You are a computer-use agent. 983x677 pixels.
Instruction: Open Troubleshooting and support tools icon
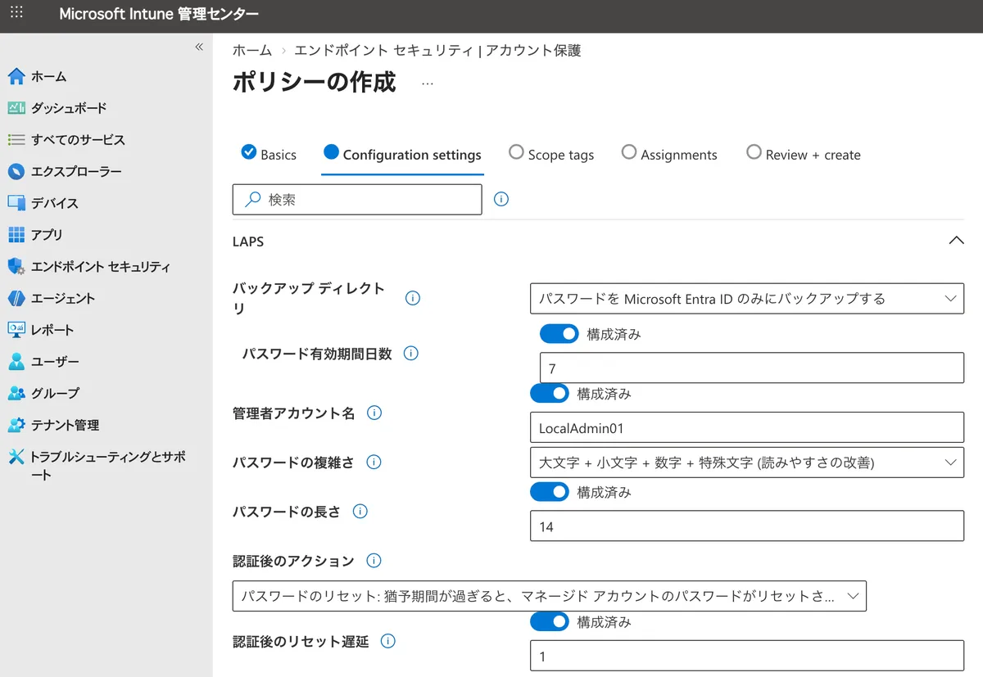click(x=16, y=457)
